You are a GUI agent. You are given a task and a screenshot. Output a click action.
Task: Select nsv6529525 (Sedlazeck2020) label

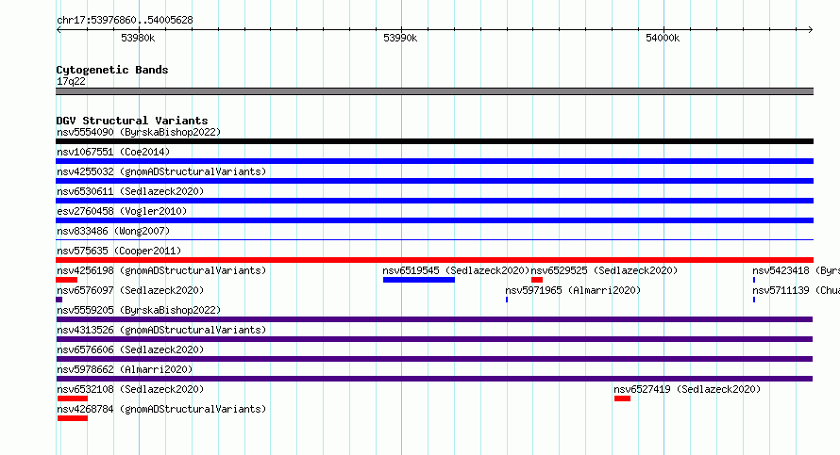(x=604, y=270)
